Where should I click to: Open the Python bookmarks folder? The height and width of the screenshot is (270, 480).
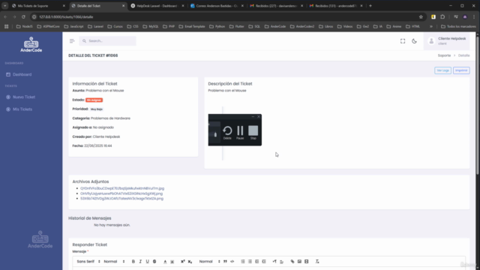click(217, 27)
